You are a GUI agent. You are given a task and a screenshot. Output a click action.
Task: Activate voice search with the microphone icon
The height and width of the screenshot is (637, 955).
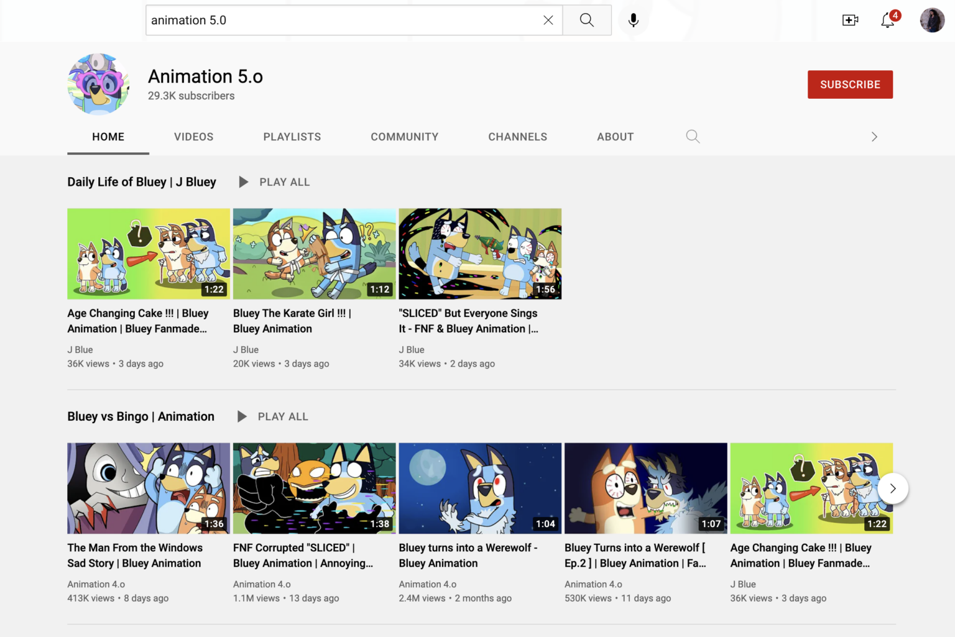(x=634, y=20)
